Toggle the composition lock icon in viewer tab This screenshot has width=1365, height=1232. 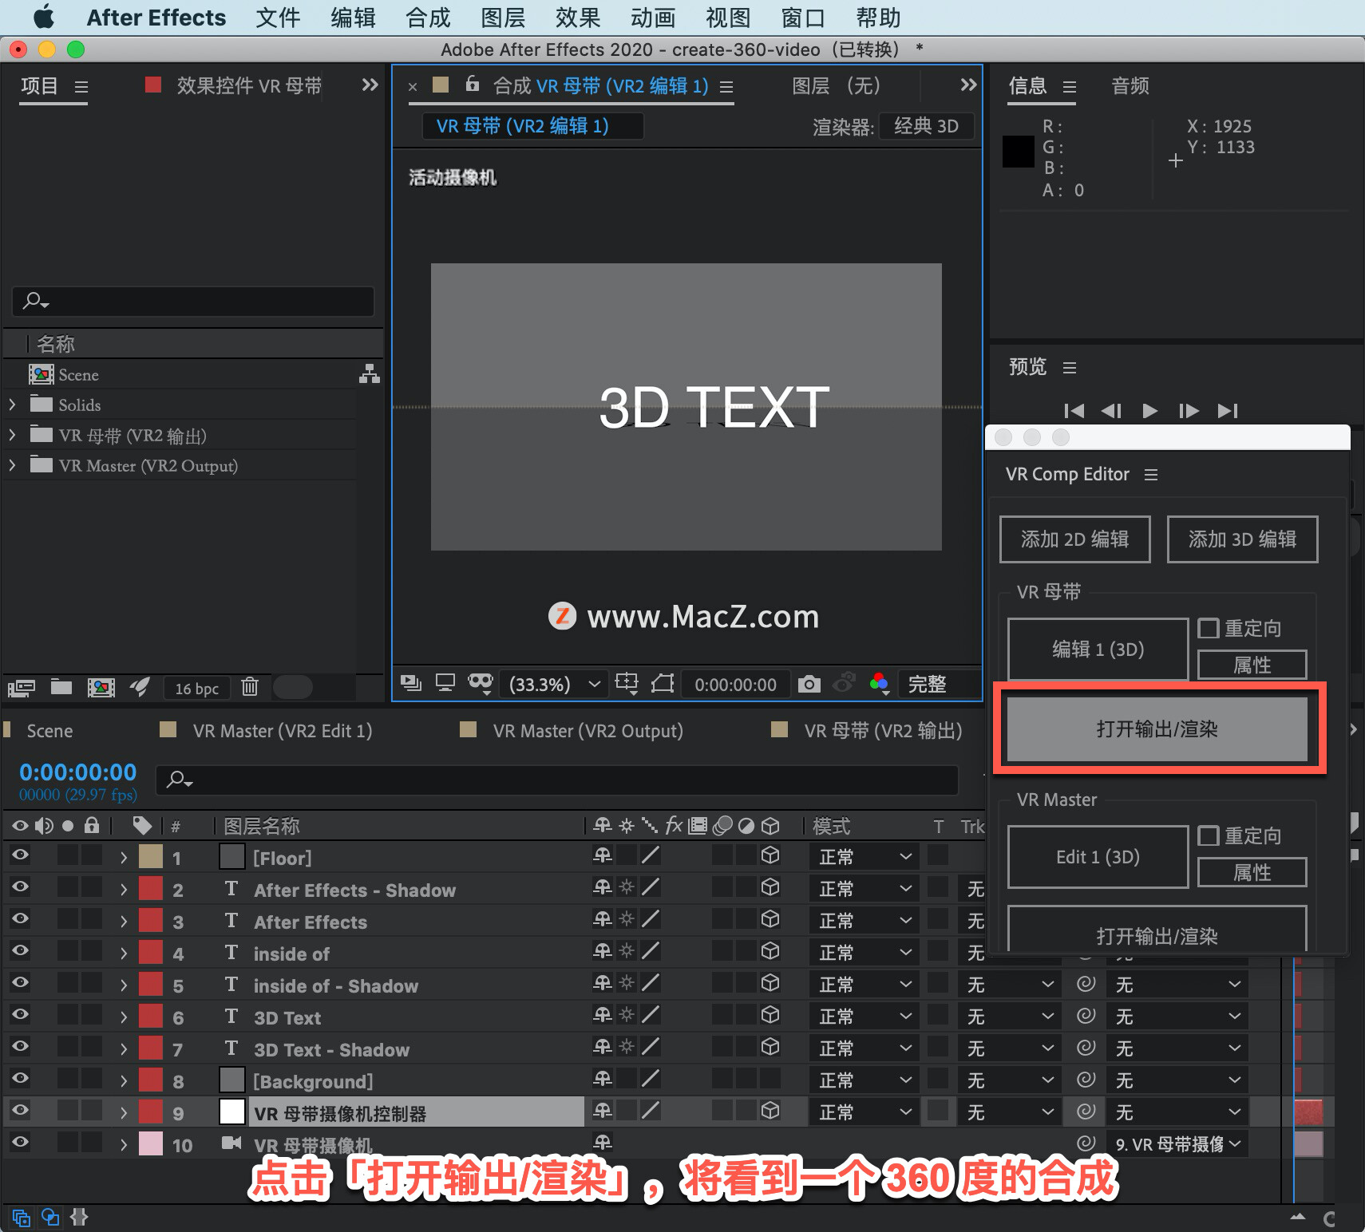[473, 83]
